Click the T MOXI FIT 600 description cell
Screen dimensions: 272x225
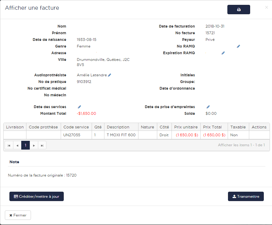(x=121, y=135)
